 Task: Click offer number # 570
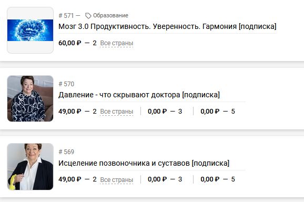(66, 84)
